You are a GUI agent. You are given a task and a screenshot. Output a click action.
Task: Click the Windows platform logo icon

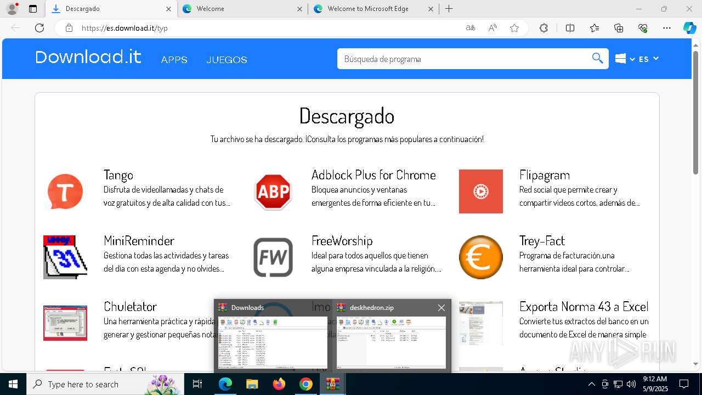click(621, 59)
